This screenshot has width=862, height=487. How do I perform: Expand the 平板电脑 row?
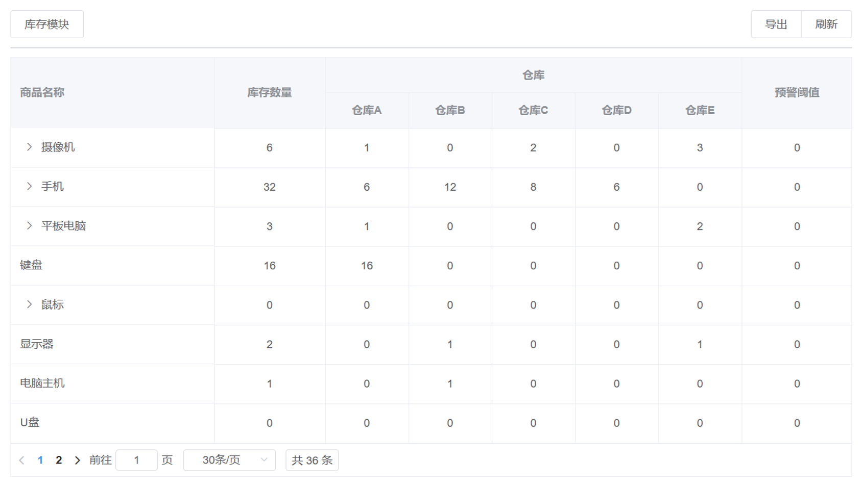(x=29, y=226)
